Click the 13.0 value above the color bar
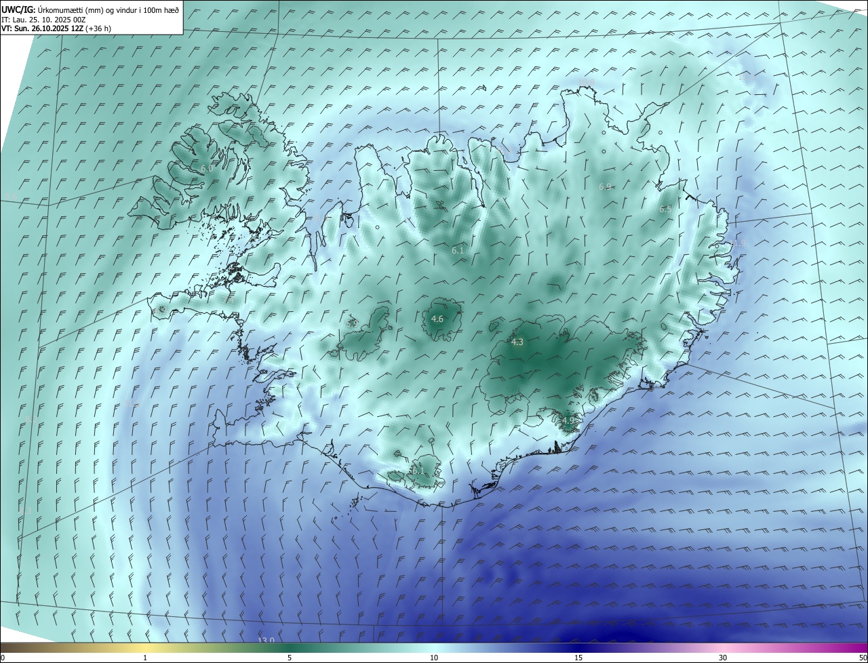 [x=266, y=640]
